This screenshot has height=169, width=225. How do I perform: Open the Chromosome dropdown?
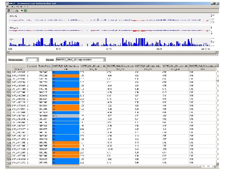click(37, 60)
